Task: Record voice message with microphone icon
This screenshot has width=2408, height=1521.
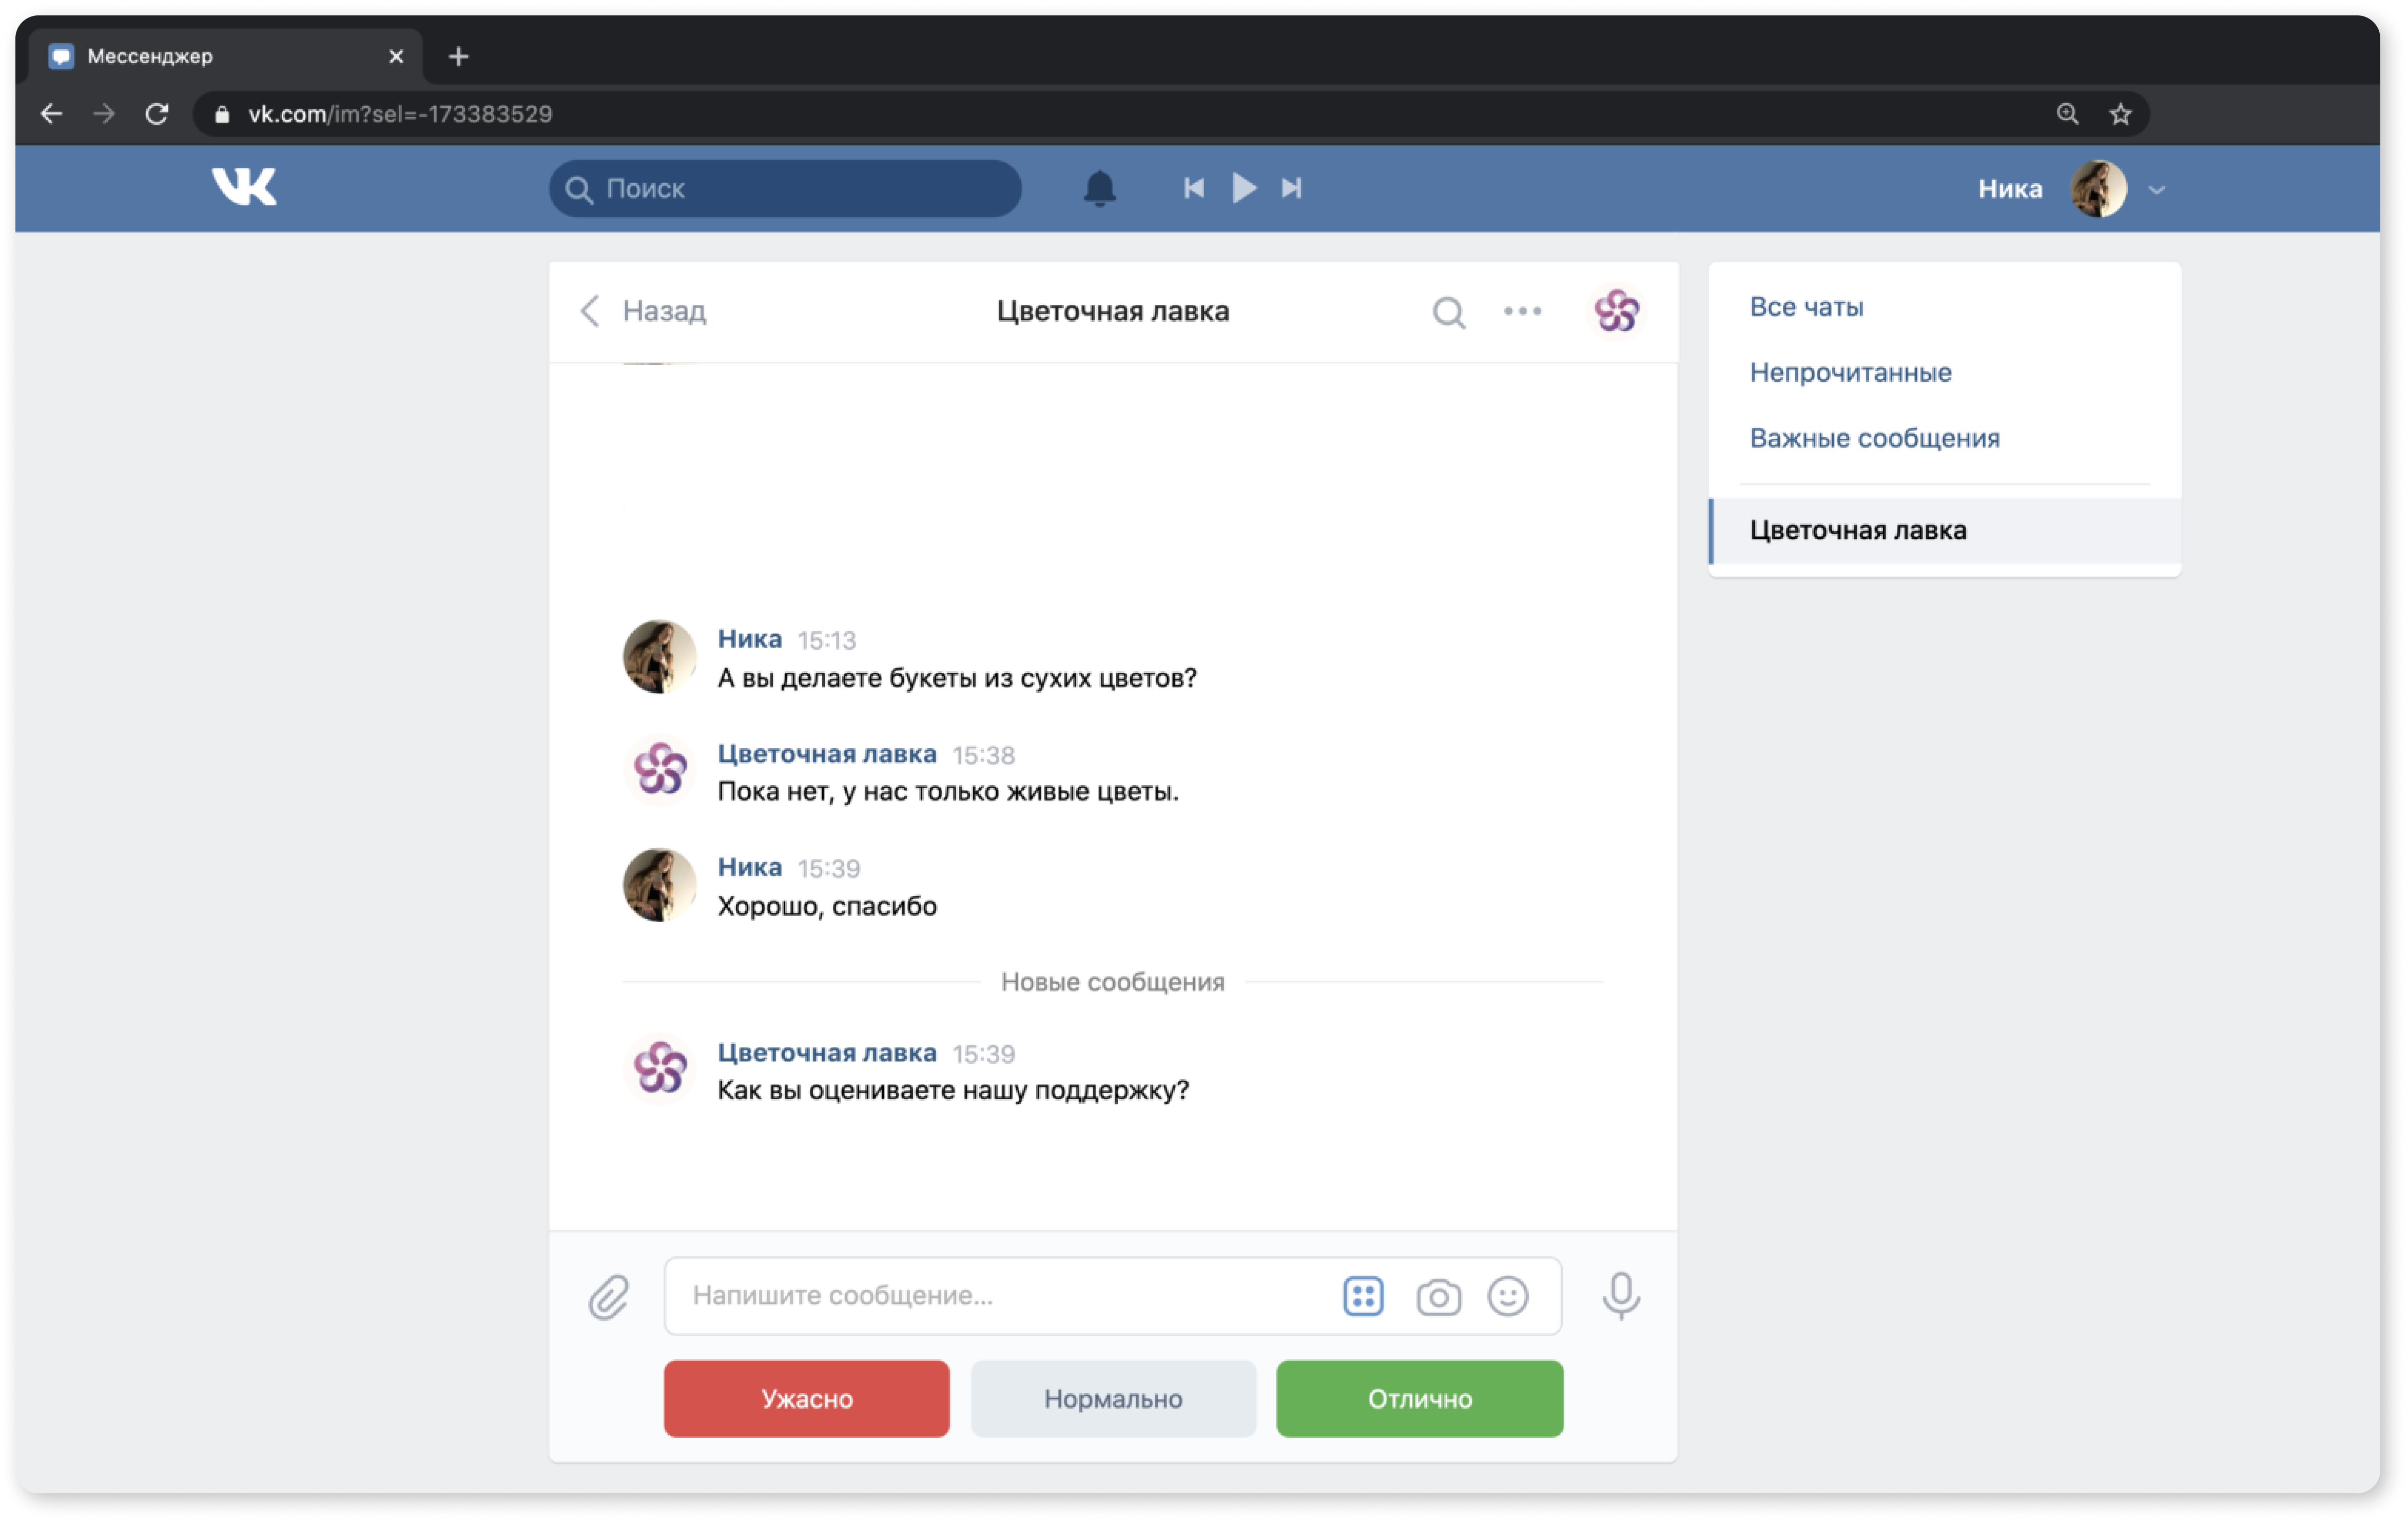Action: point(1620,1296)
